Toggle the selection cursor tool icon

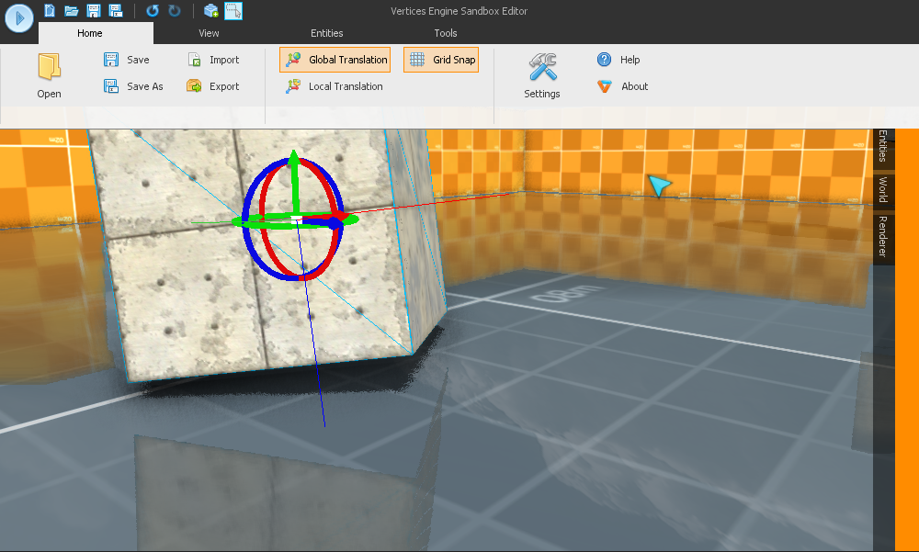[x=233, y=11]
